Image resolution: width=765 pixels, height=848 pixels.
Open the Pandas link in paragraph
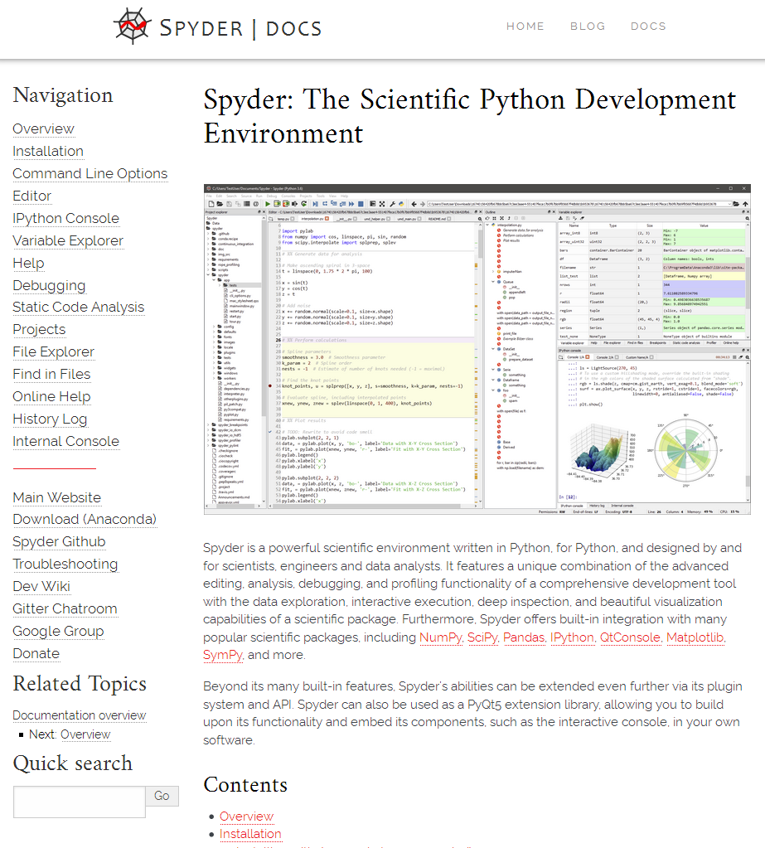[x=524, y=637]
